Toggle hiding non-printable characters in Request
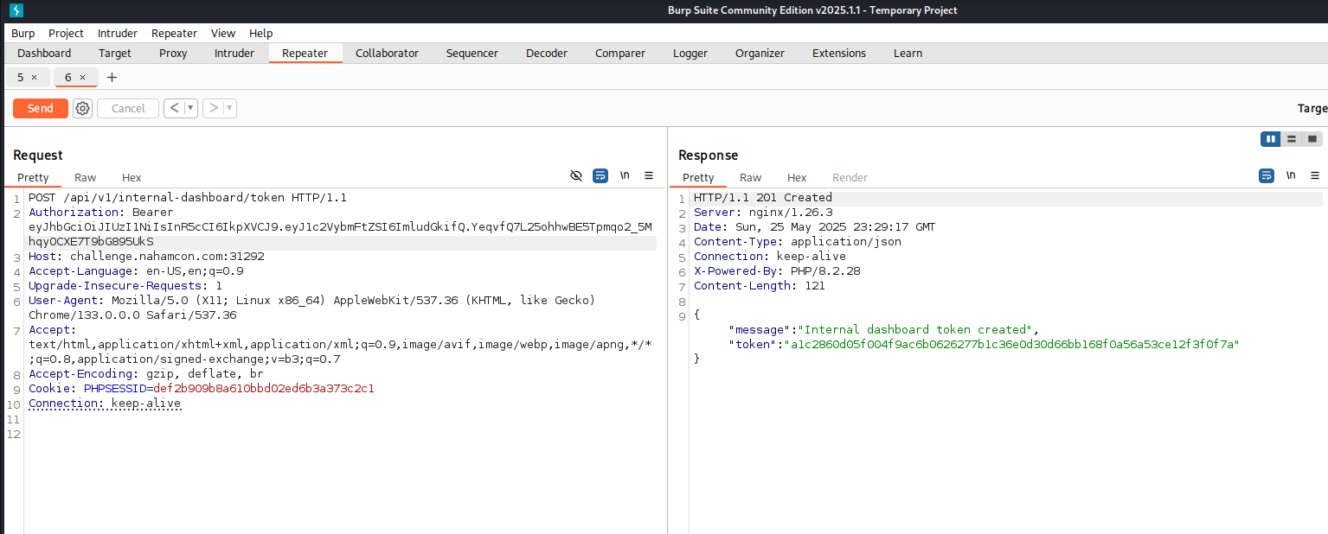Image resolution: width=1328 pixels, height=534 pixels. pos(576,175)
